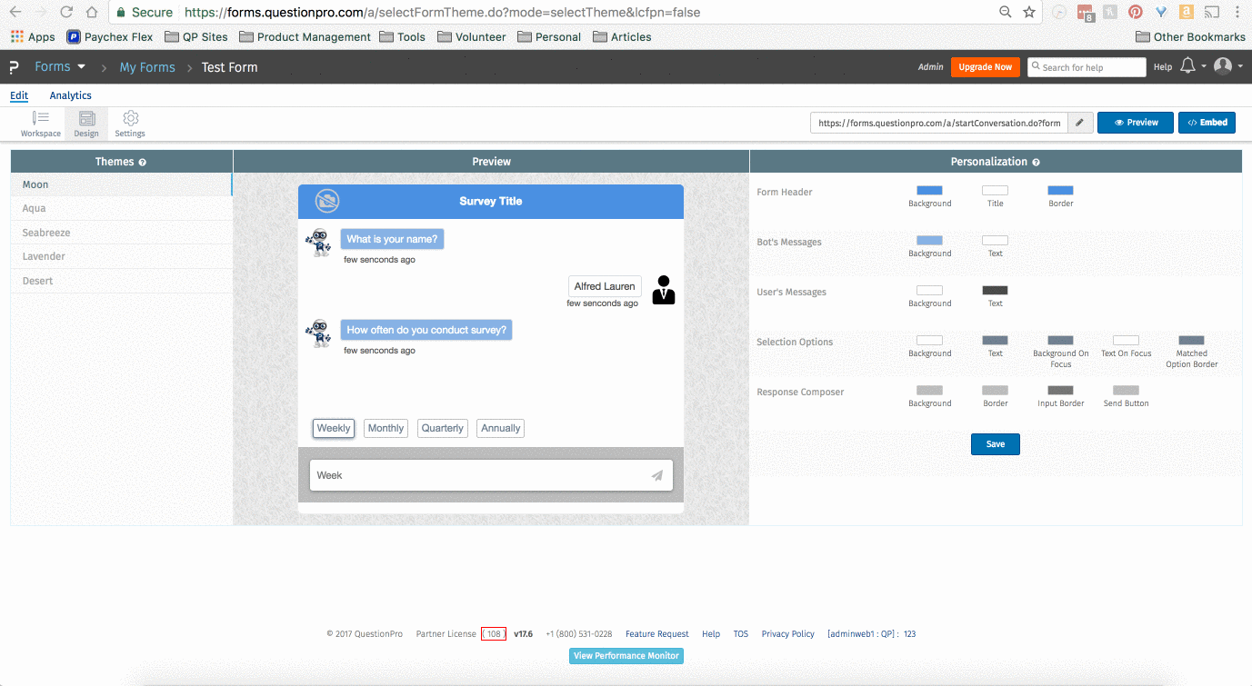Pick Form Header Background color swatch
The image size is (1252, 686).
pos(929,191)
